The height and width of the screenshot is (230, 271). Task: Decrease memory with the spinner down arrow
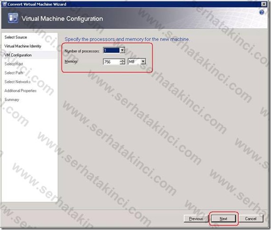click(122, 63)
